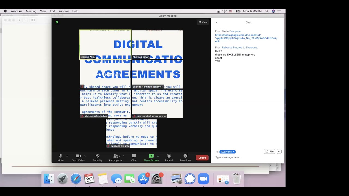Attach a File in chat

pos(269,151)
